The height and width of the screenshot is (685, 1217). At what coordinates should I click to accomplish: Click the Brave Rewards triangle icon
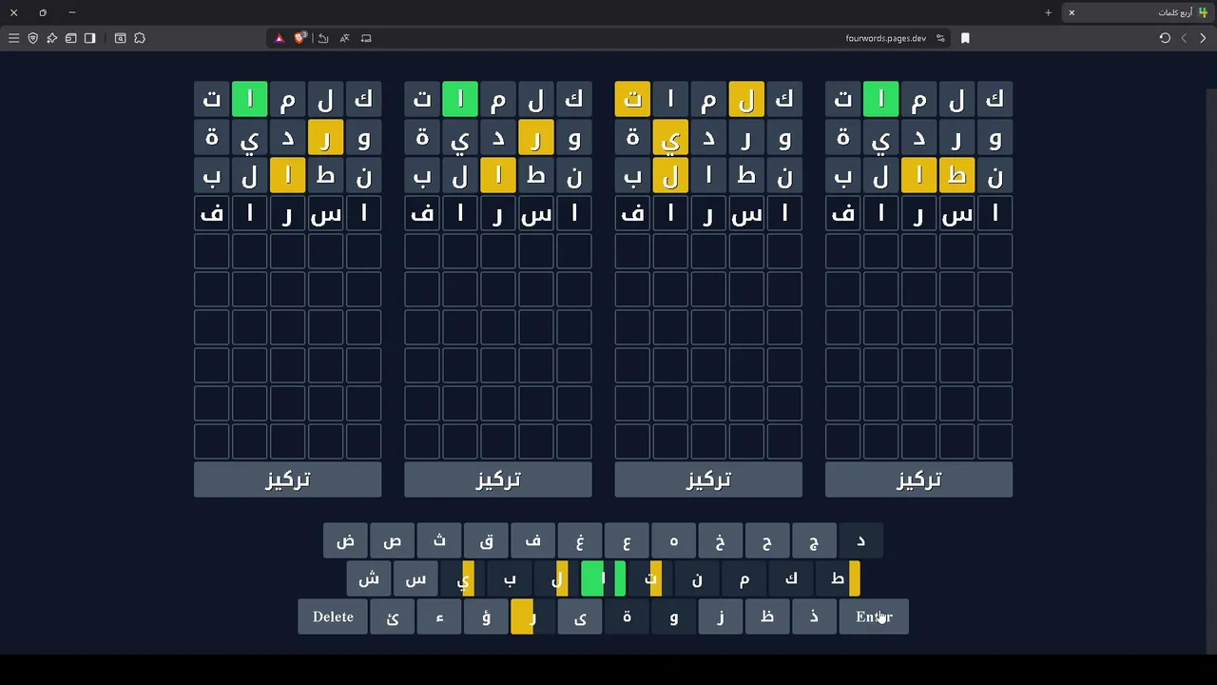point(279,38)
